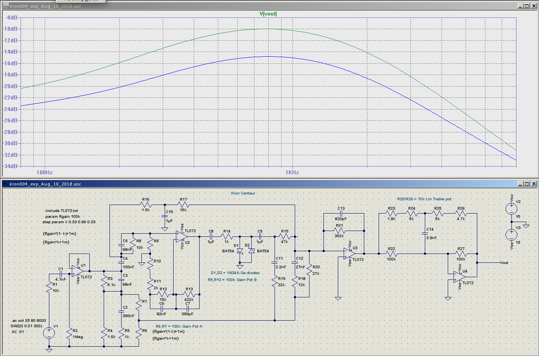Click the ground symbol beneath source V1
This screenshot has width=539, height=356.
point(49,350)
